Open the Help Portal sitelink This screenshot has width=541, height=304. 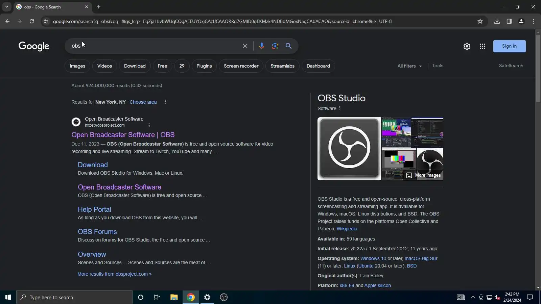pos(95,209)
